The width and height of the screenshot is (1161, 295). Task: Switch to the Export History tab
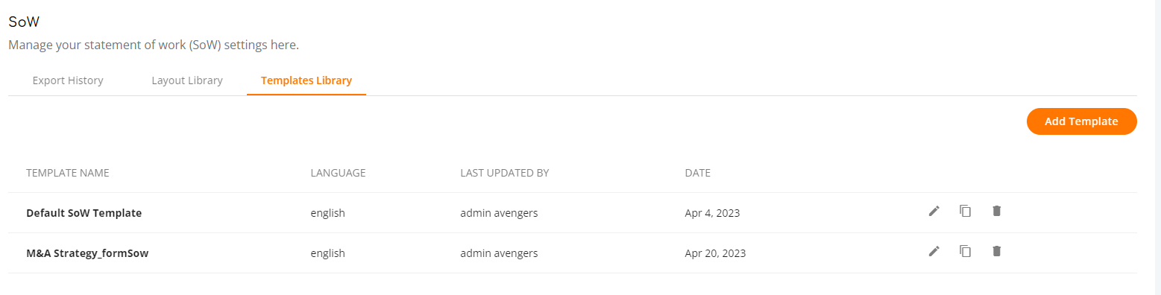(68, 80)
